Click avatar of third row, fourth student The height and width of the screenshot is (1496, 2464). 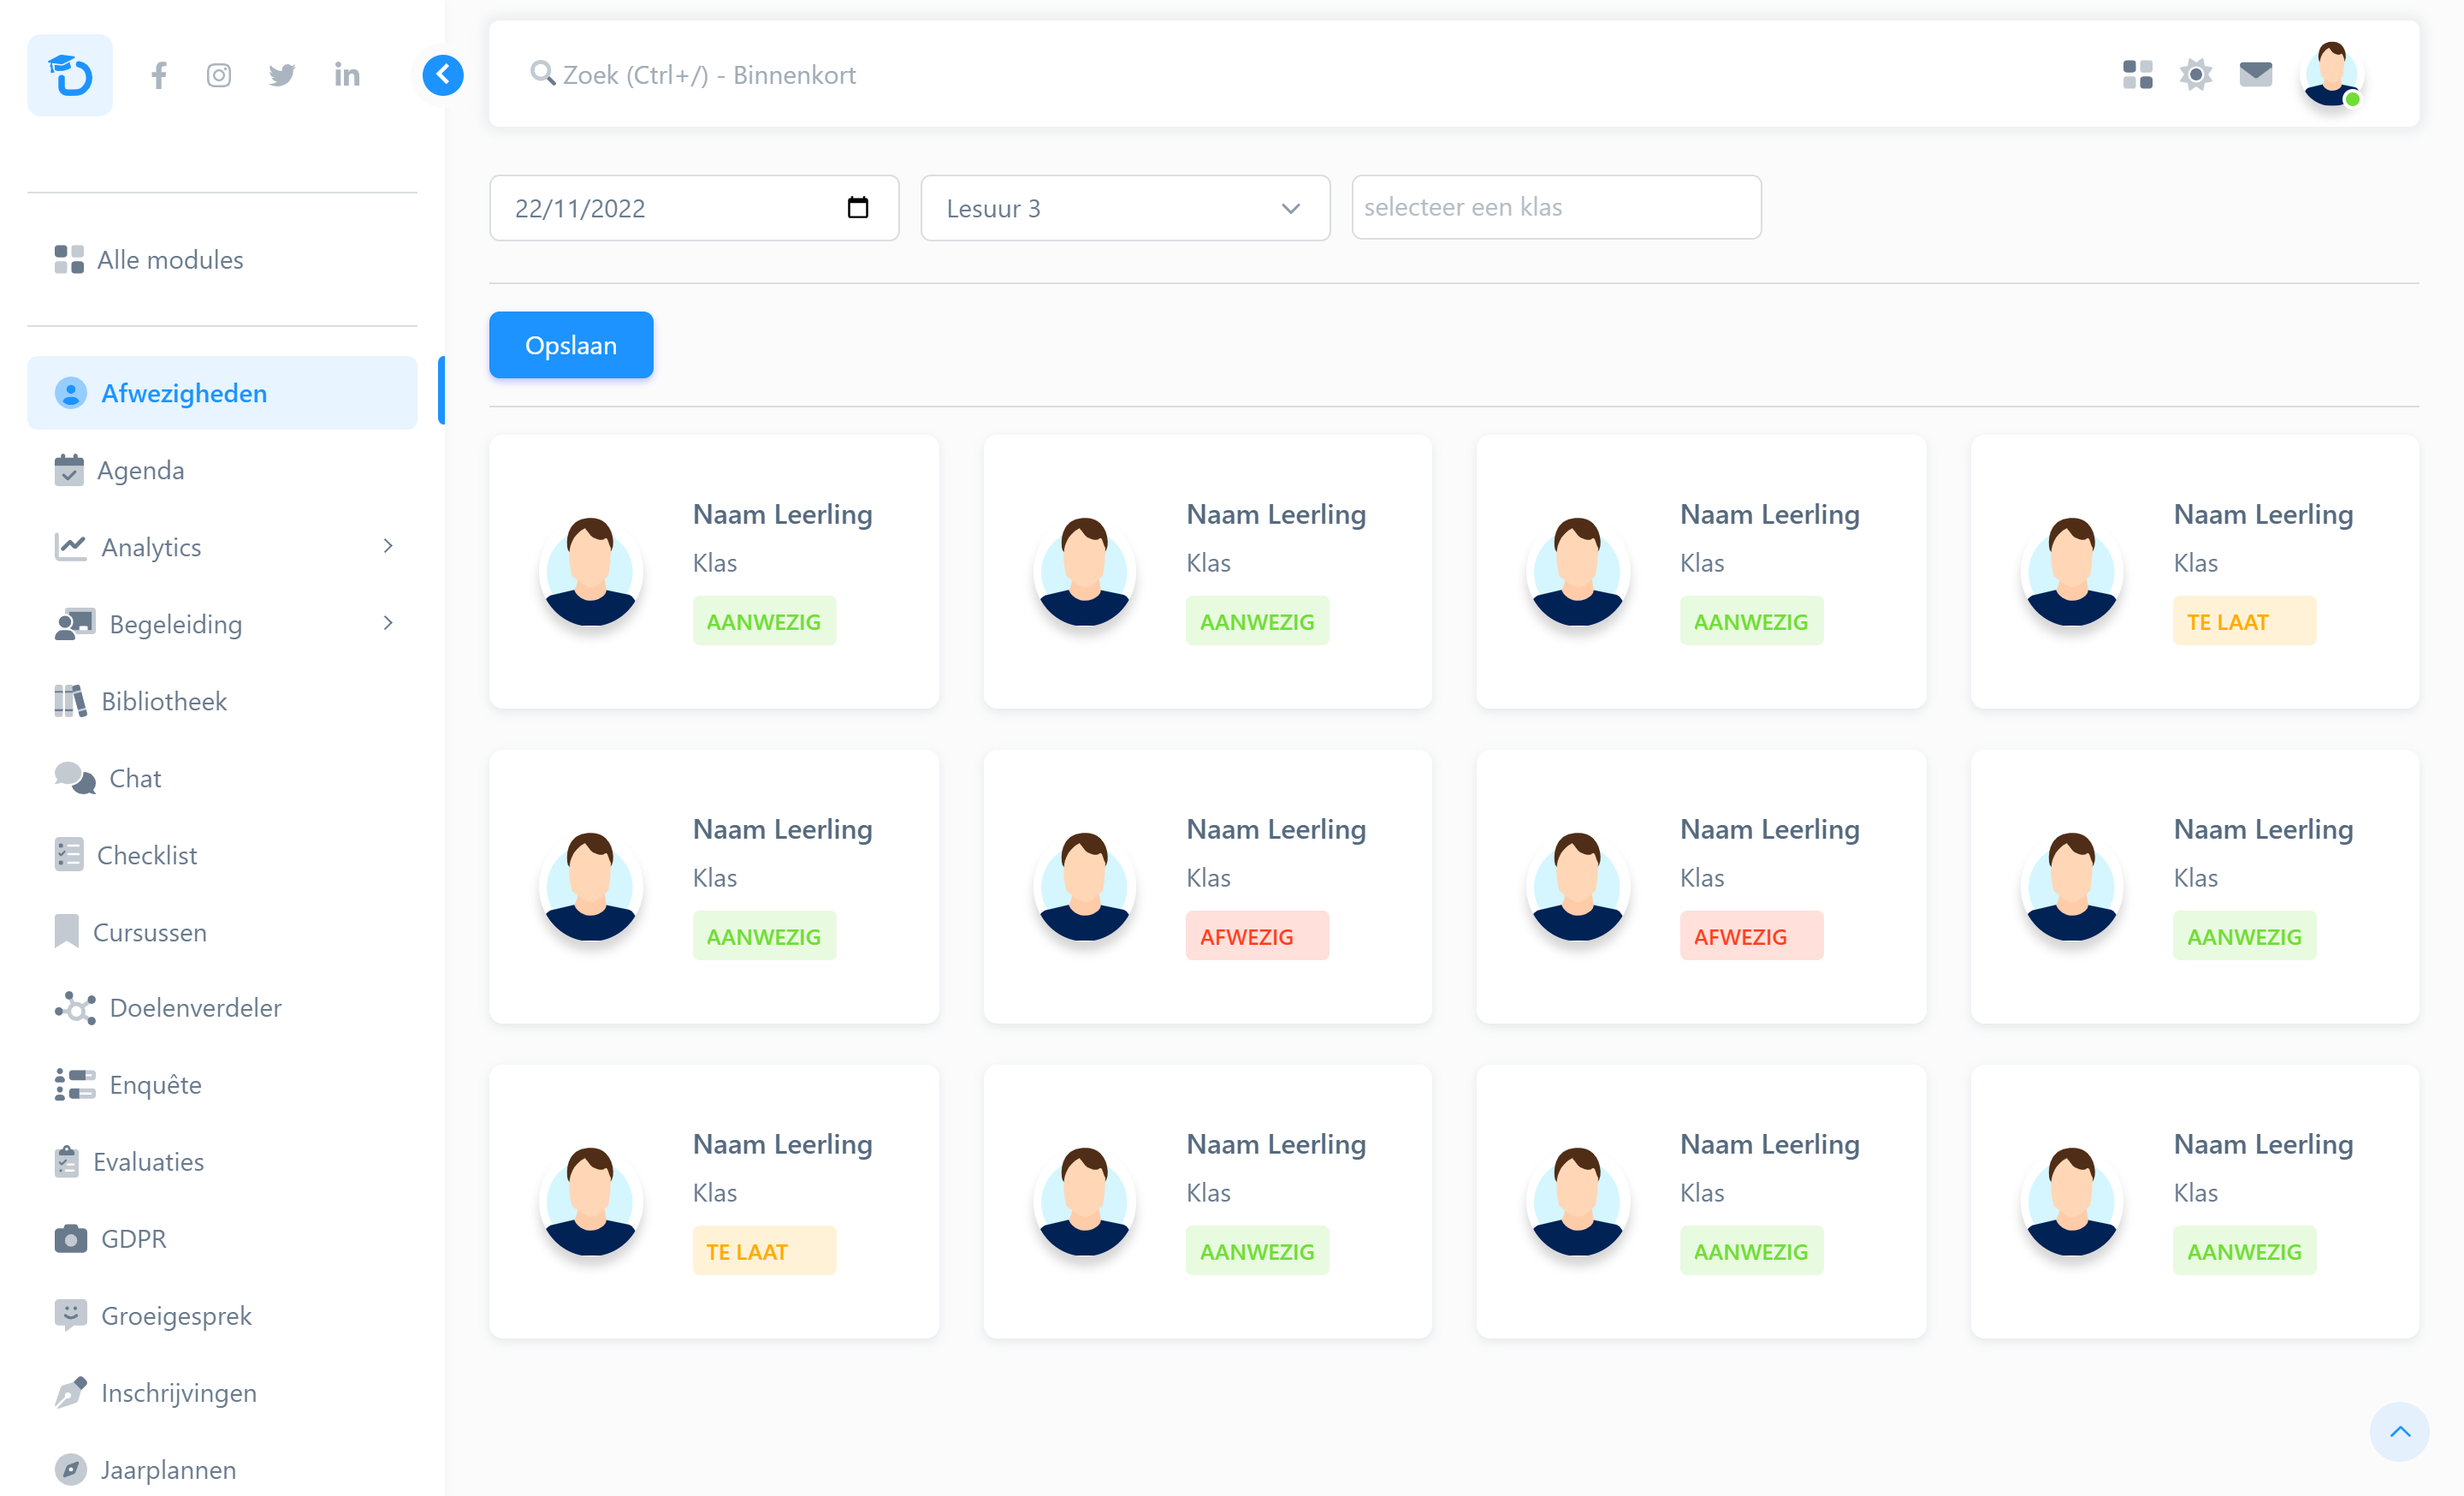(2072, 1202)
